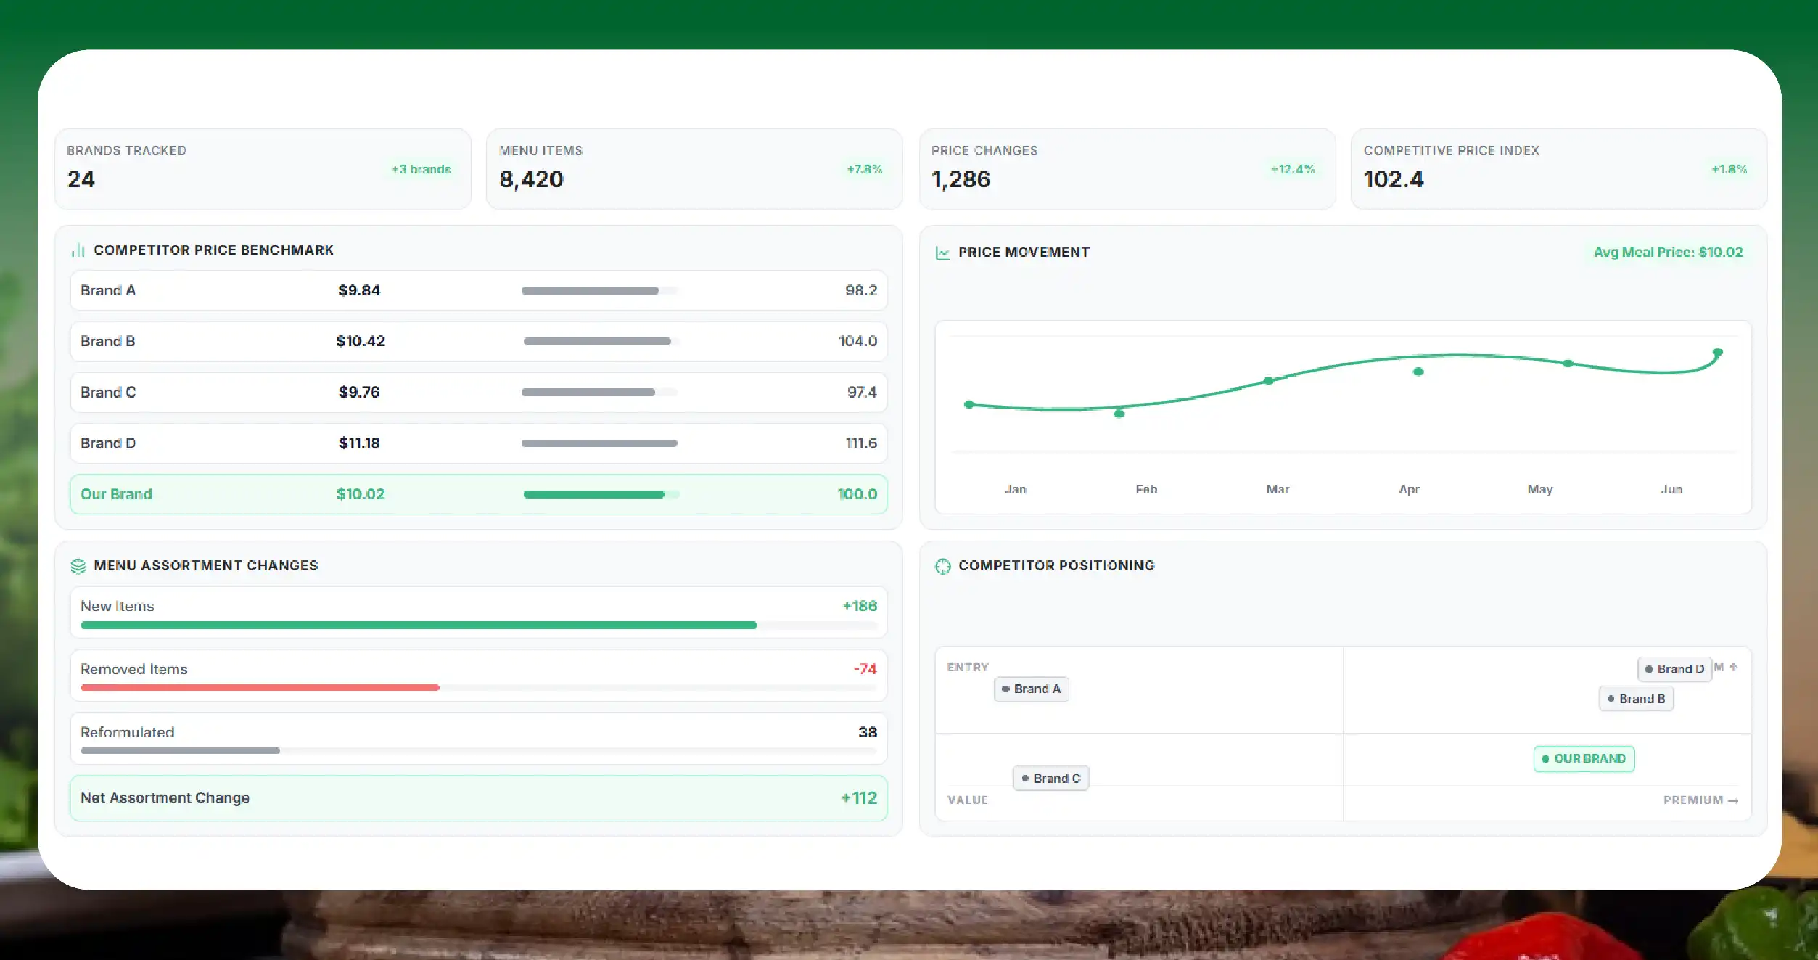This screenshot has width=1818, height=960.
Task: Click the Brand A index bar
Action: click(599, 290)
